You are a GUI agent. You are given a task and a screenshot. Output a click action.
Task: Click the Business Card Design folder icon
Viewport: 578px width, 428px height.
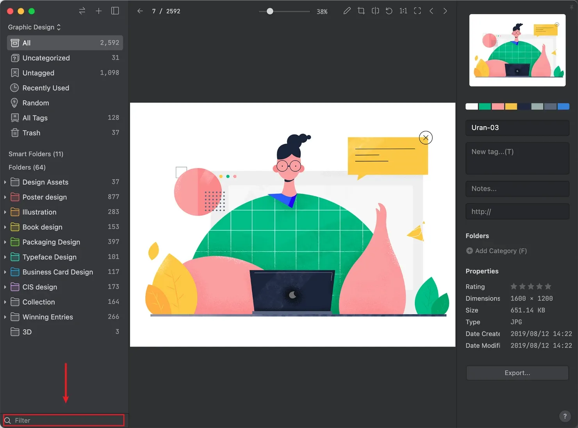(15, 272)
